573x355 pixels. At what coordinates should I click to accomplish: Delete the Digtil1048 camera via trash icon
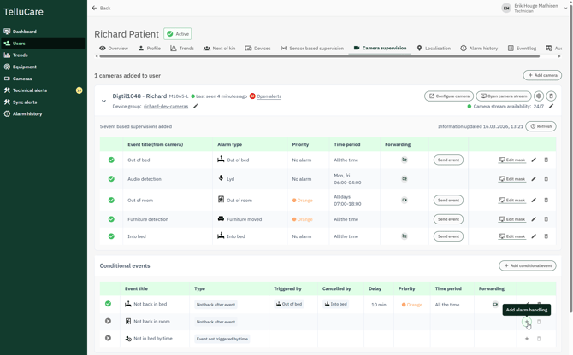pyautogui.click(x=552, y=96)
